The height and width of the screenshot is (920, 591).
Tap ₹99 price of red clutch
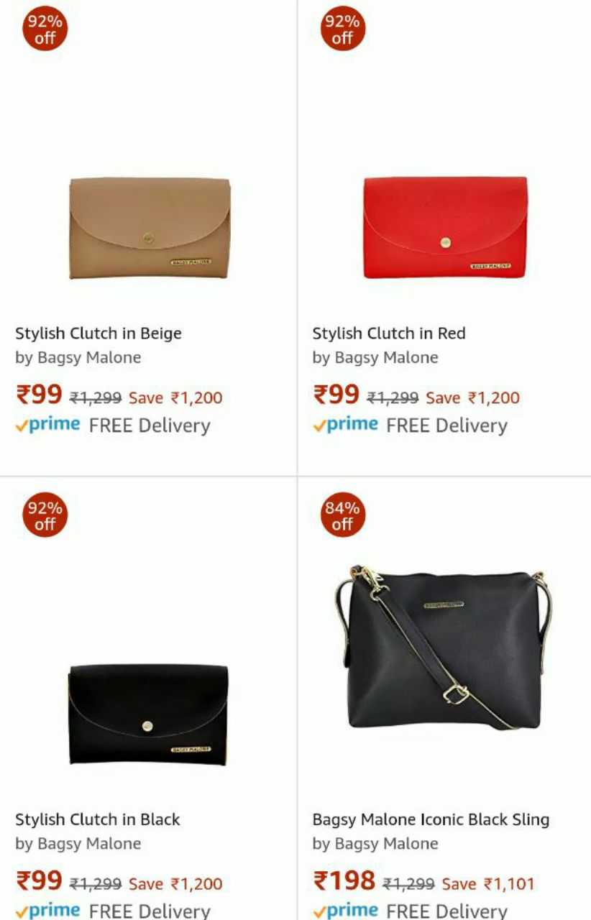tap(336, 395)
